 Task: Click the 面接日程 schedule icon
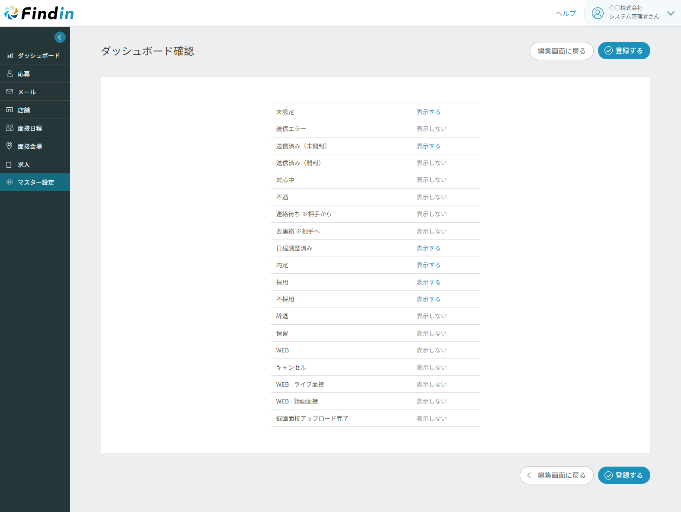point(10,128)
